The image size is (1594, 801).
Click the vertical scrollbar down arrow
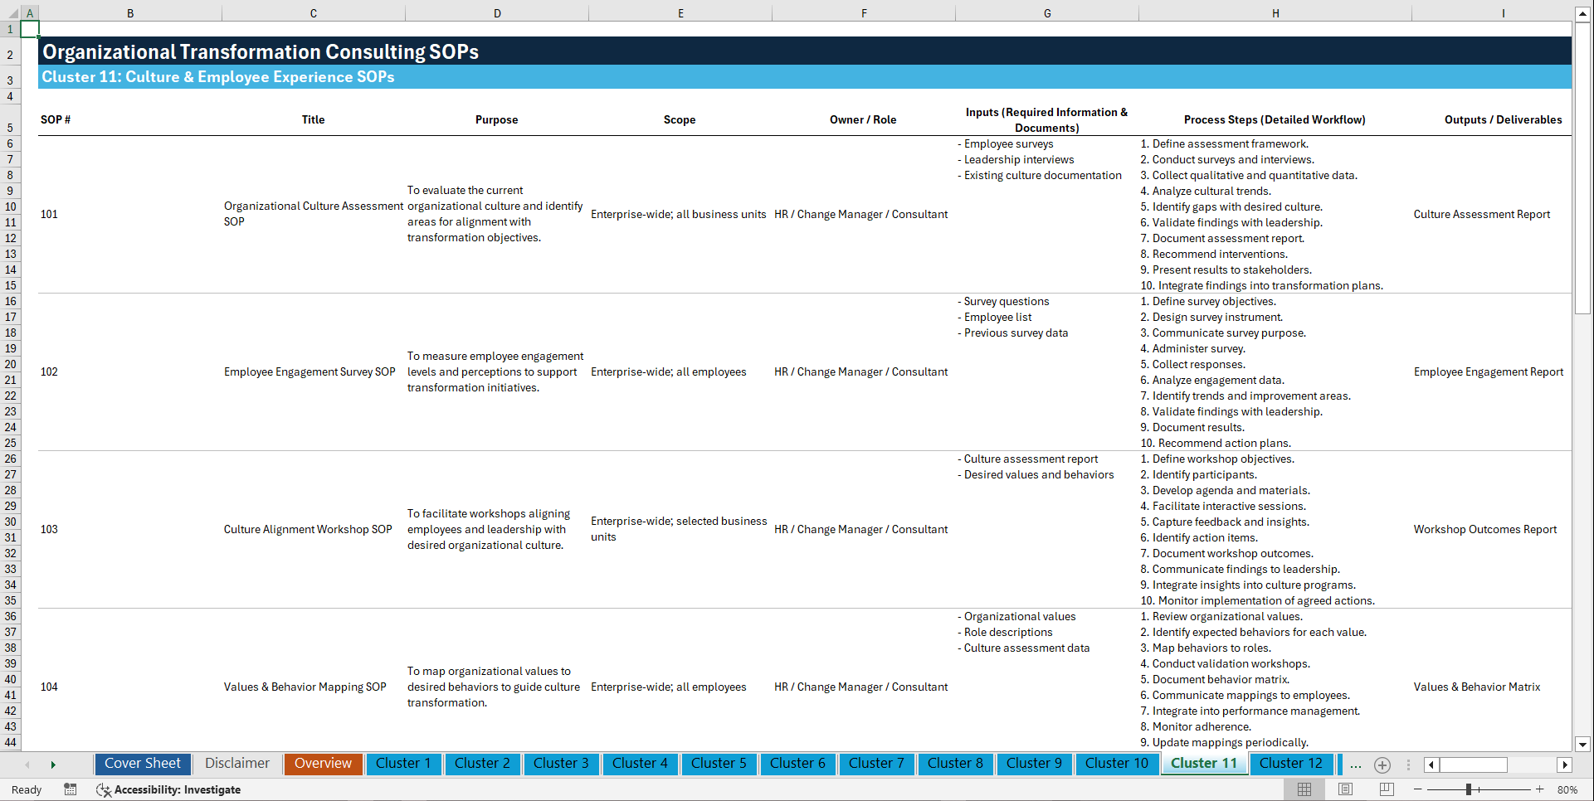tap(1584, 745)
